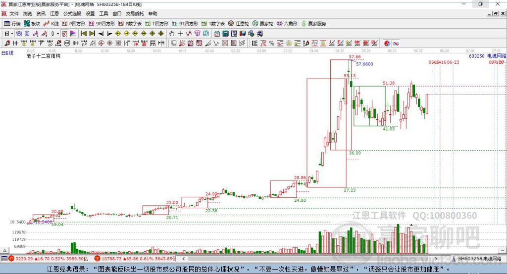
Task: Toggle the selected red 钗 indicator button
Action: [x=65, y=34]
